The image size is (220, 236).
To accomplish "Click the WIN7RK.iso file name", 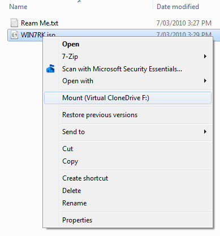I will click(38, 35).
